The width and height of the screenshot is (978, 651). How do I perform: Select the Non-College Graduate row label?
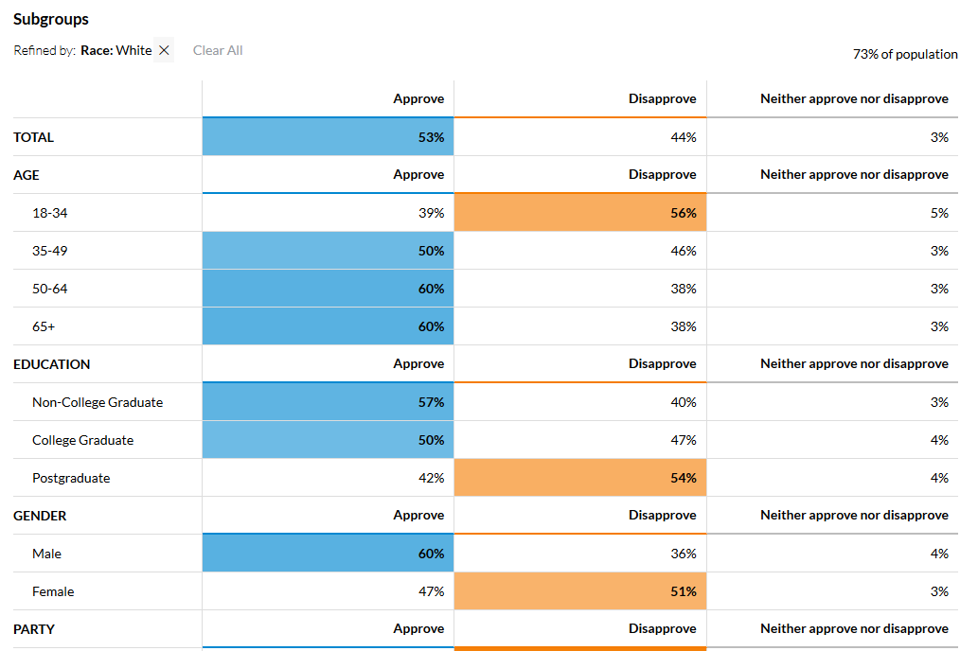(98, 402)
